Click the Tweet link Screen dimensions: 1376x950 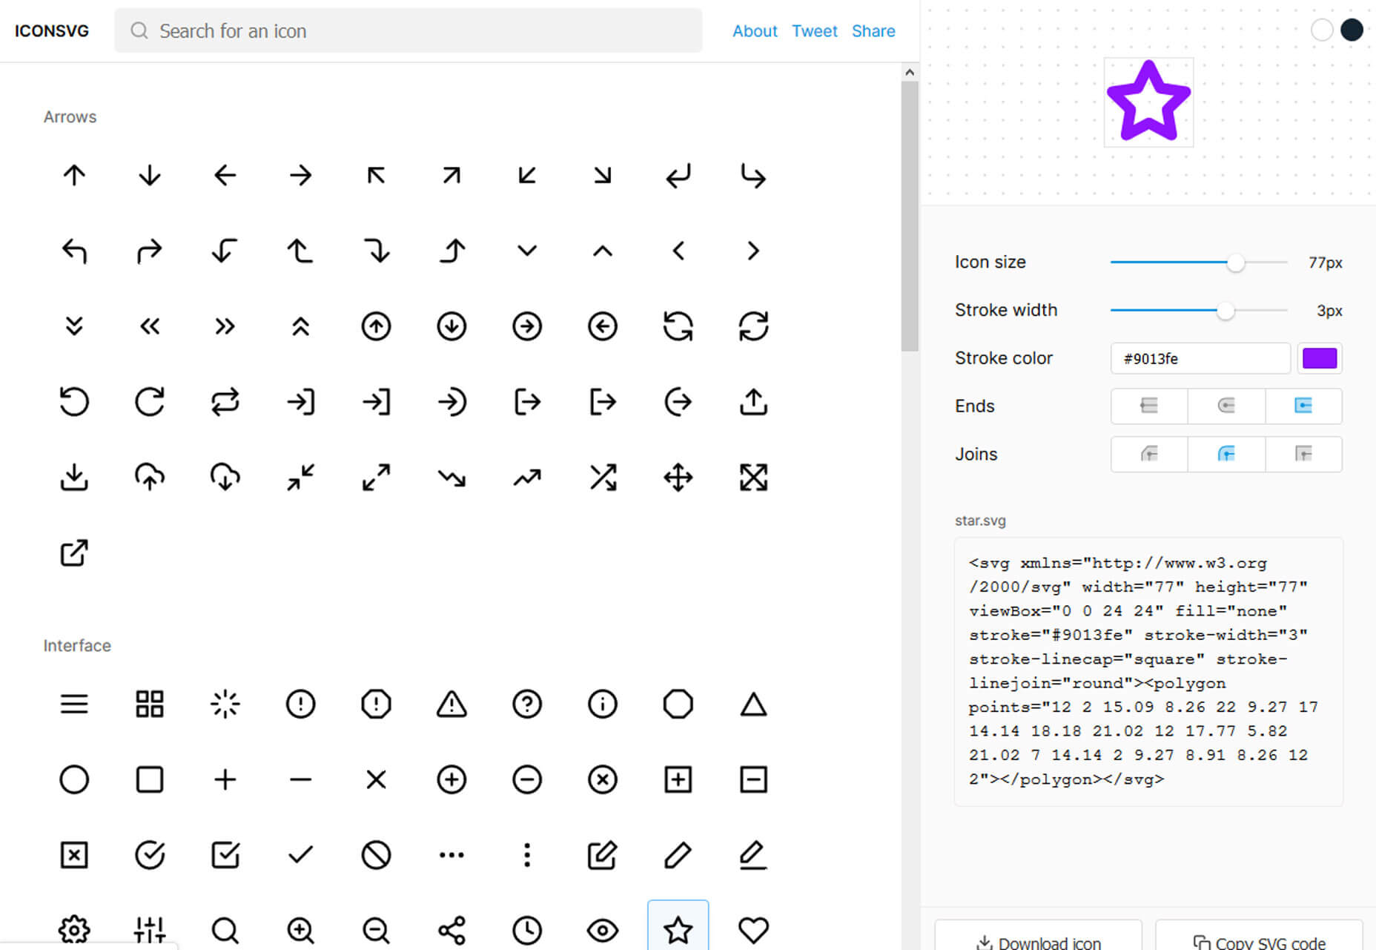pyautogui.click(x=814, y=31)
